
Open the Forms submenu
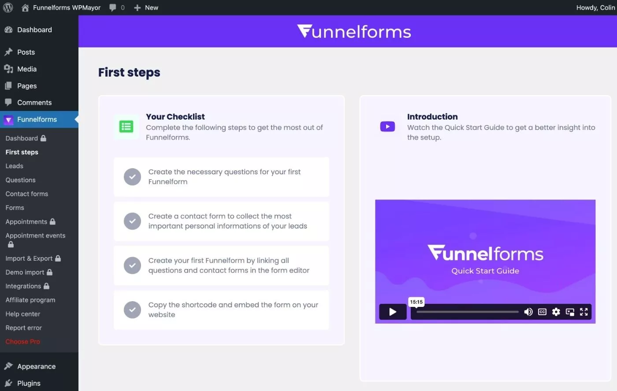click(15, 207)
